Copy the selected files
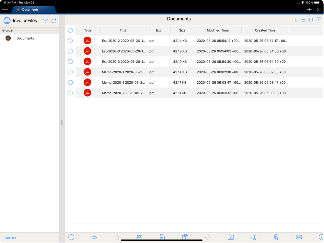The image size is (324, 243). pos(185,237)
